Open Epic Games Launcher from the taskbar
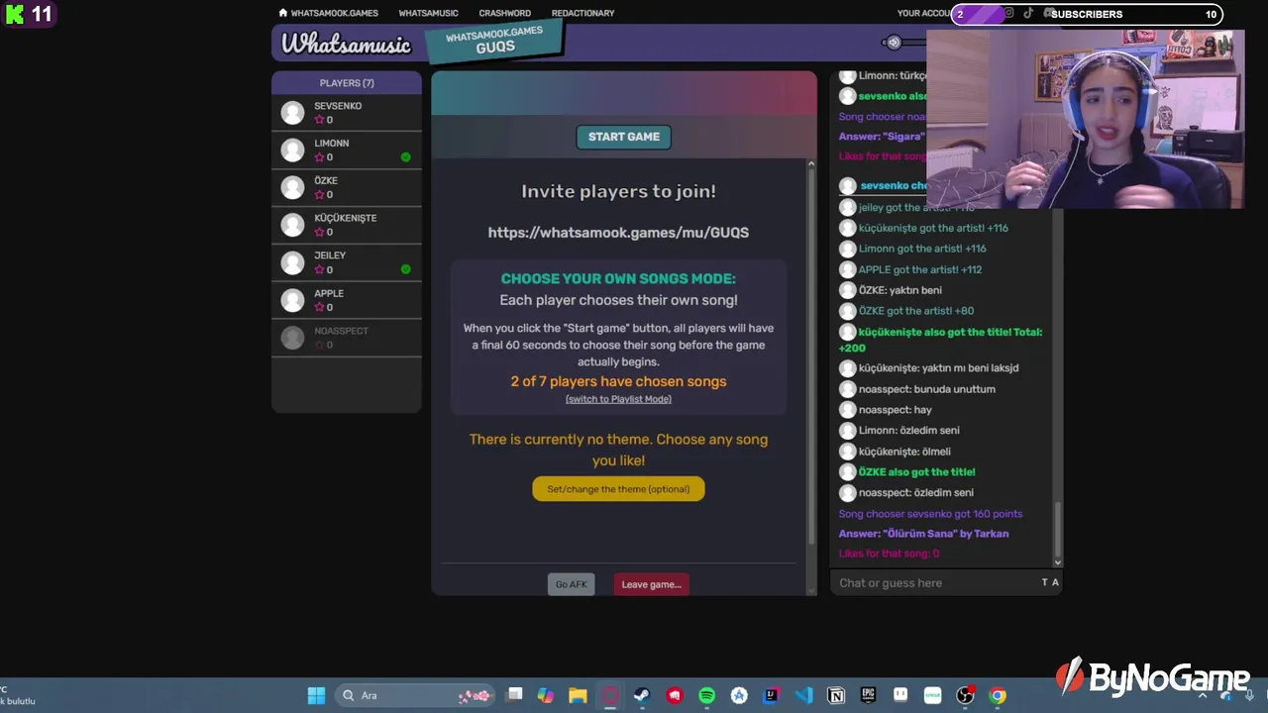This screenshot has height=713, width=1268. point(868,695)
